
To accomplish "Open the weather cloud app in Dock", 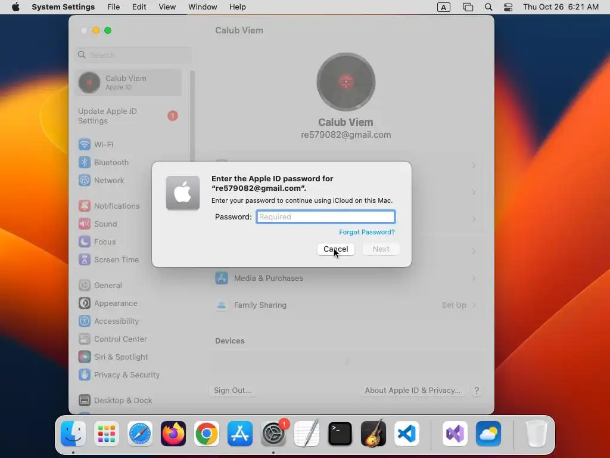I will (488, 434).
